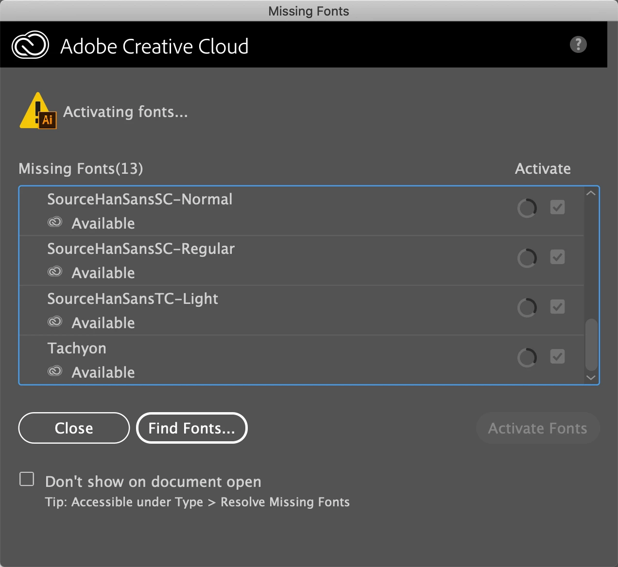Select the Tachyon font row
The image size is (618, 567).
tap(302, 360)
